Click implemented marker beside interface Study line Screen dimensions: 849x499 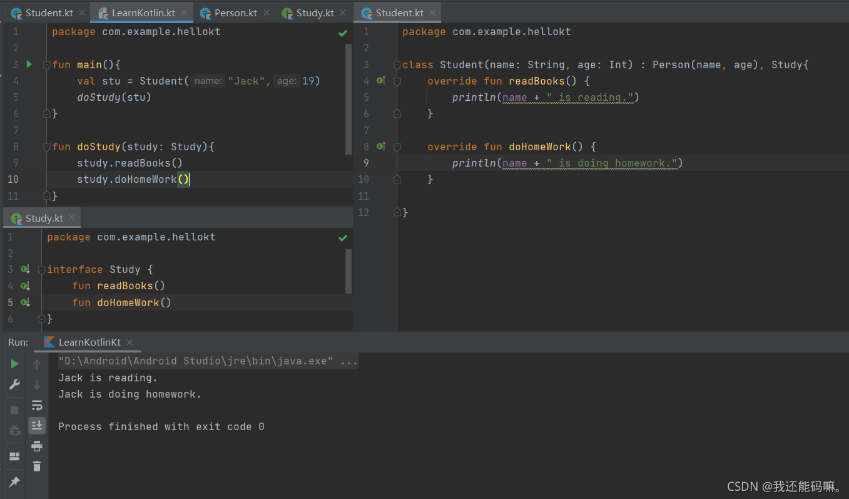point(25,269)
